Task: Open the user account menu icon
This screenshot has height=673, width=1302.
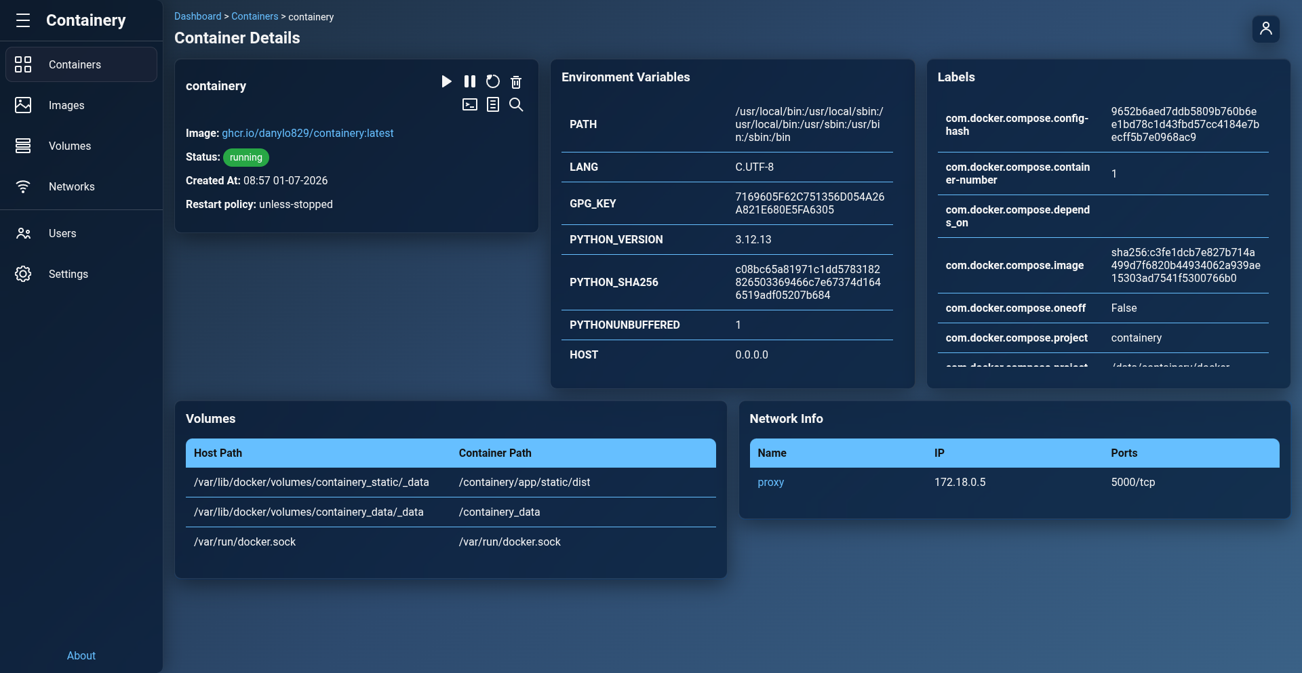Action: (1265, 28)
